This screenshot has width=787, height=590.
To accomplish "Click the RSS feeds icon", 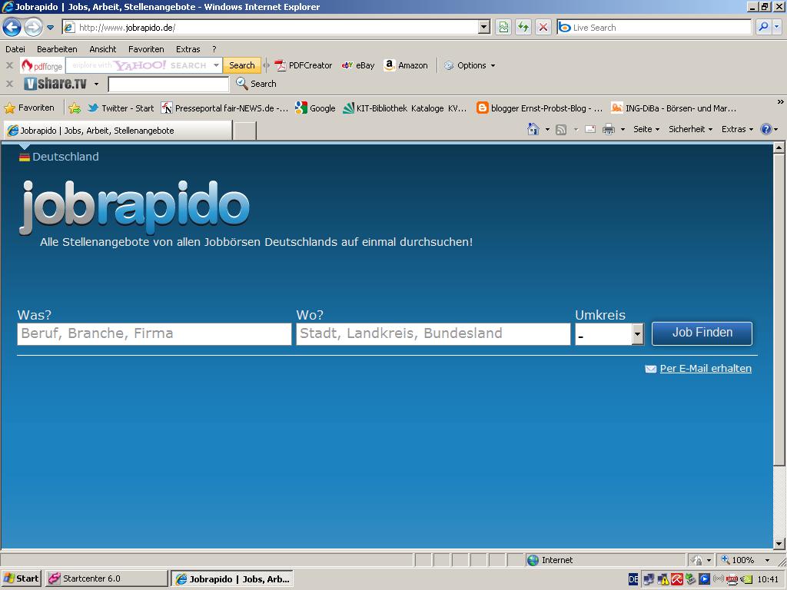I will point(561,129).
